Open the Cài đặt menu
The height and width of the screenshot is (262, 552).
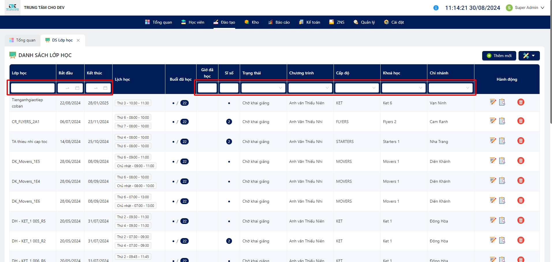[394, 22]
